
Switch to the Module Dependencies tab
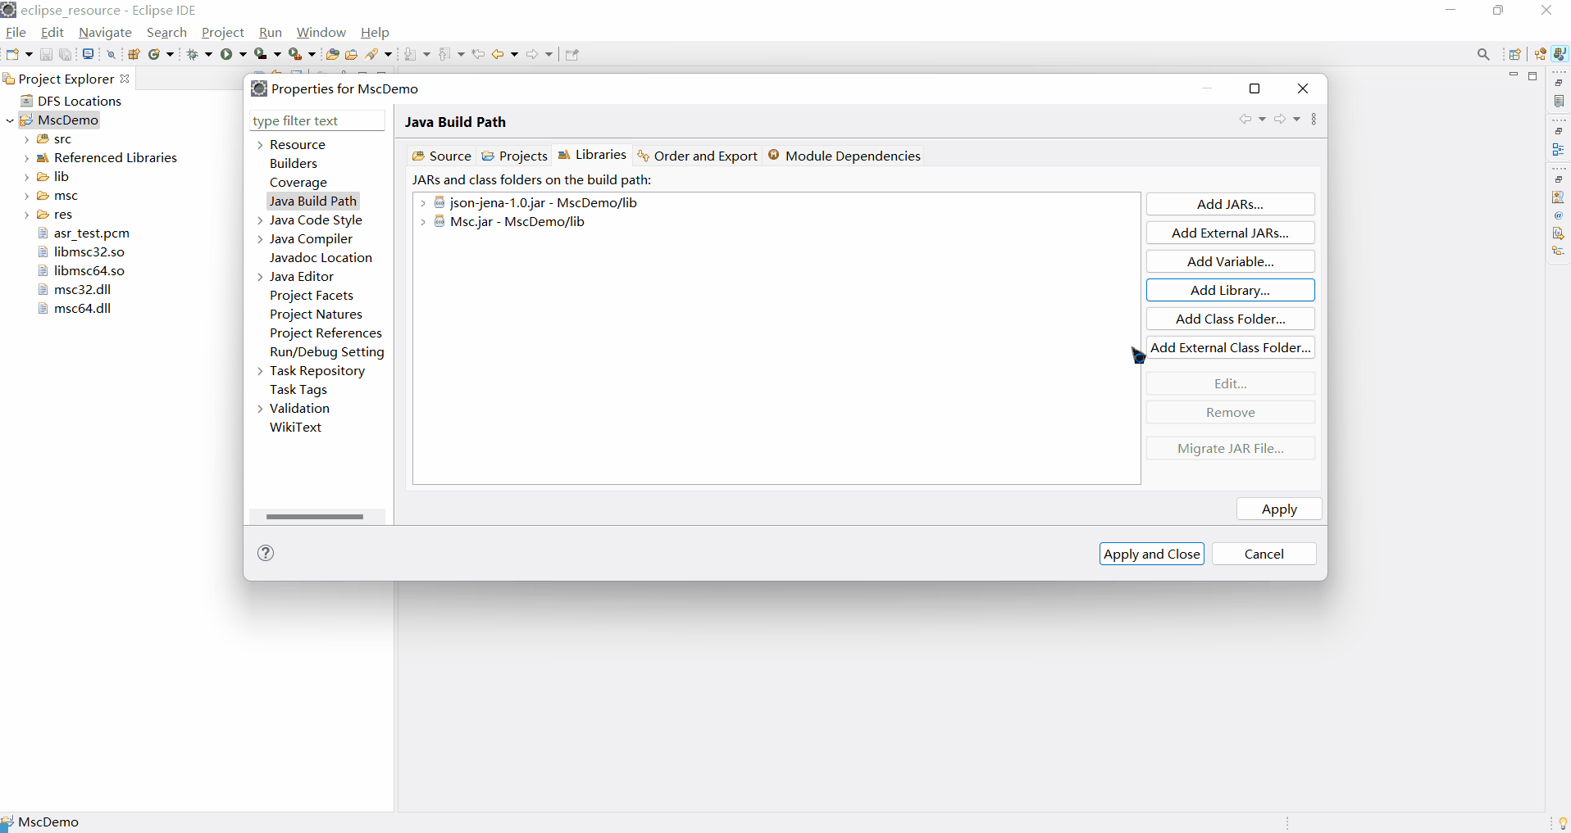845,156
